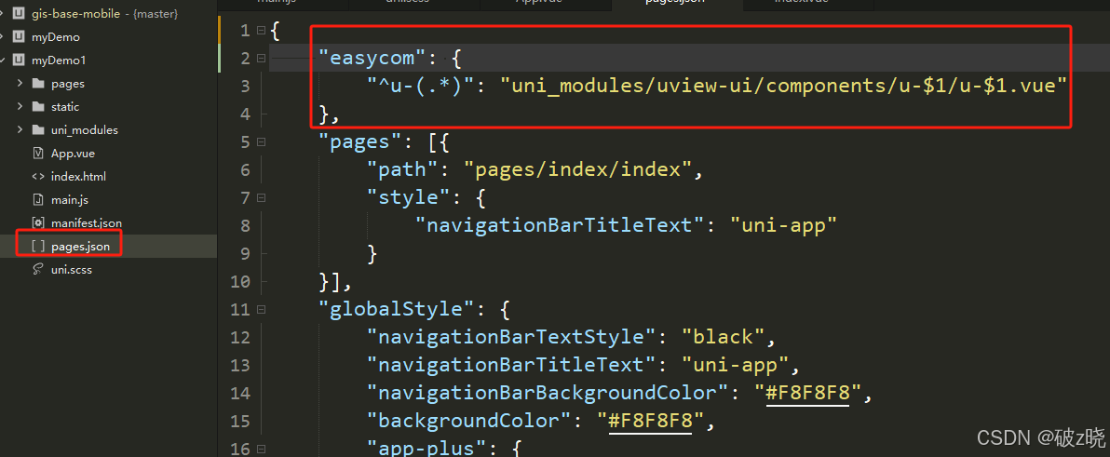The width and height of the screenshot is (1110, 457).
Task: Click the static folder icon
Action: click(38, 108)
